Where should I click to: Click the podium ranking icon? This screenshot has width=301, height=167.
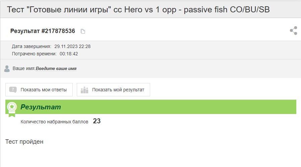pos(84,90)
